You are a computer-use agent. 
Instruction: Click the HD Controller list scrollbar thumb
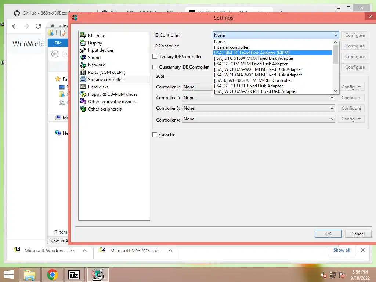tap(336, 54)
